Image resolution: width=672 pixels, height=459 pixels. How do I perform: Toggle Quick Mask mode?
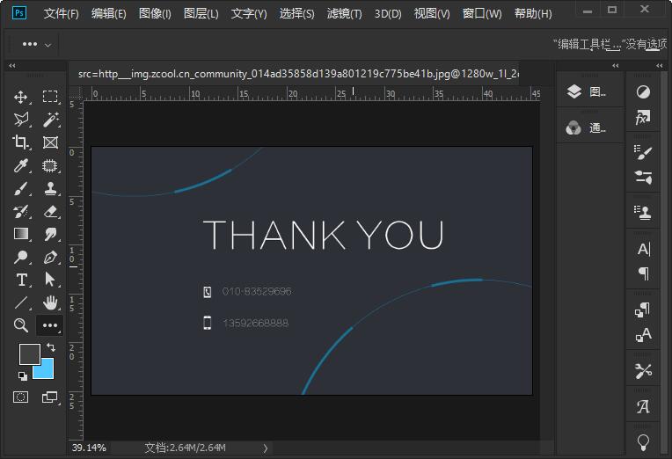(x=20, y=397)
